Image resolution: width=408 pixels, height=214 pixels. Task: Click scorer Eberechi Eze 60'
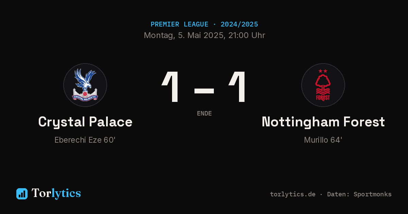pos(85,140)
